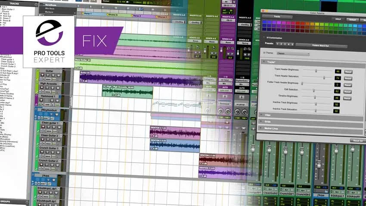The image size is (366, 206).
Task: Mute the High Acoustic track
Action: tap(59, 87)
